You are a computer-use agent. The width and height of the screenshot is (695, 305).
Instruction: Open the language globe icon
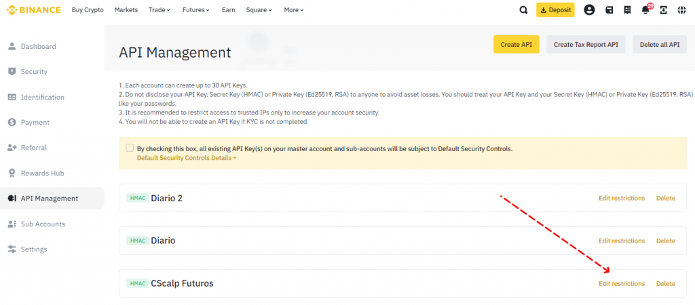[x=681, y=9]
